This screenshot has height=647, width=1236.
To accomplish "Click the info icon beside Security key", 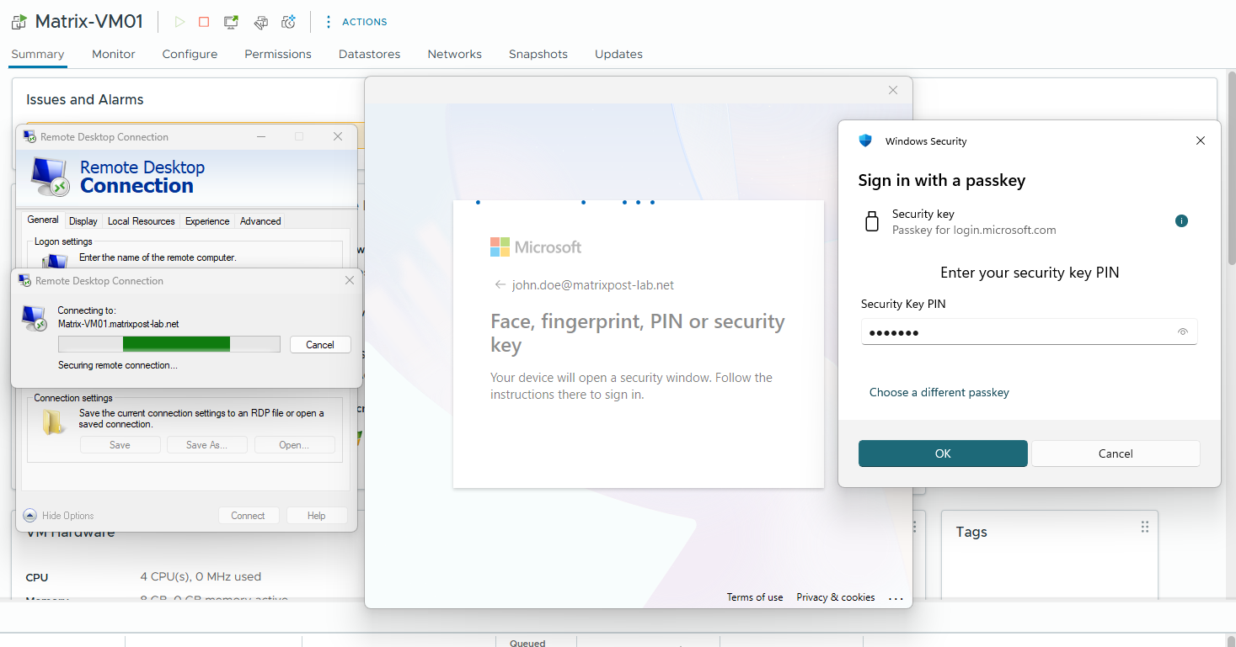I will pyautogui.click(x=1181, y=221).
